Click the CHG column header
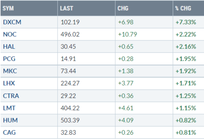Screen dimensions: 204x139 click(123, 8)
